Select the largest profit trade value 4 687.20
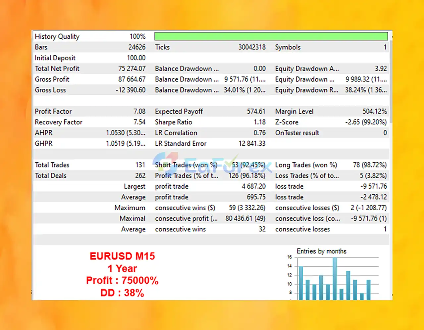The image size is (424, 330). click(253, 186)
